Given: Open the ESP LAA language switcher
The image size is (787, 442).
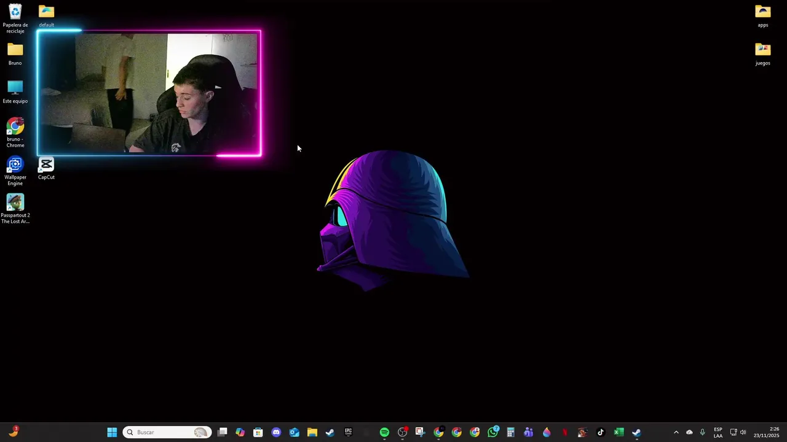Looking at the screenshot, I should coord(718,432).
